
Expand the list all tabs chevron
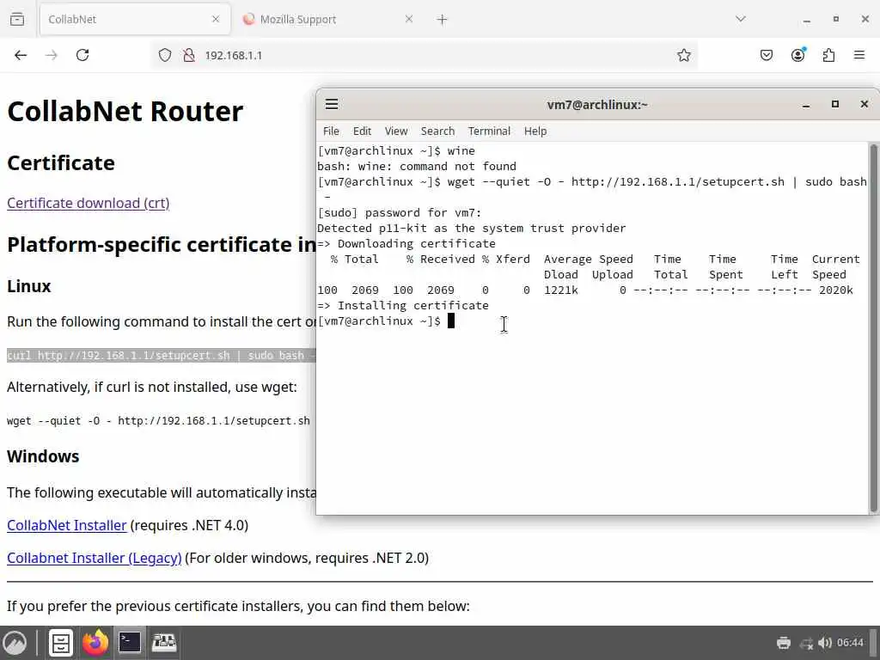(740, 19)
